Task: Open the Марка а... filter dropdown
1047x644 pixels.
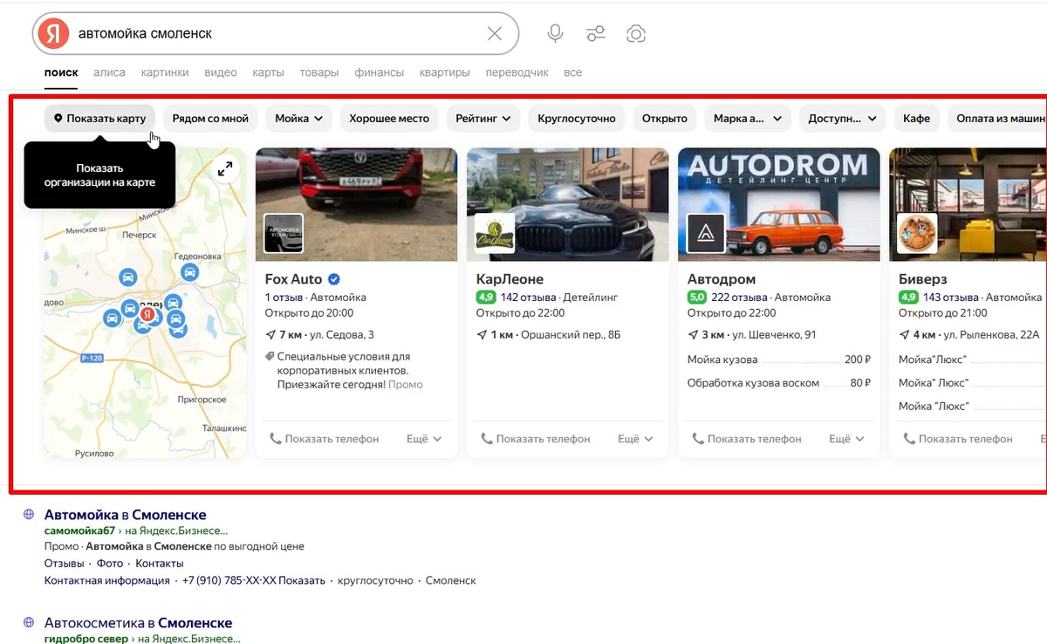Action: 748,118
